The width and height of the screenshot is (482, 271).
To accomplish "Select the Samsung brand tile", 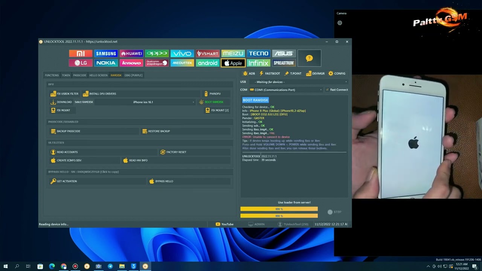I will click(106, 53).
